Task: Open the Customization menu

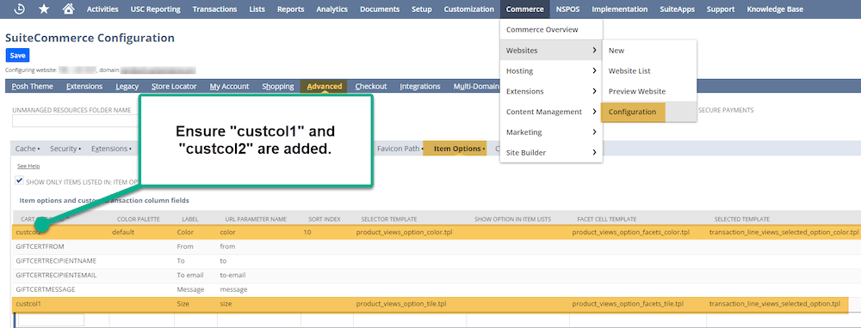Action: coord(469,9)
